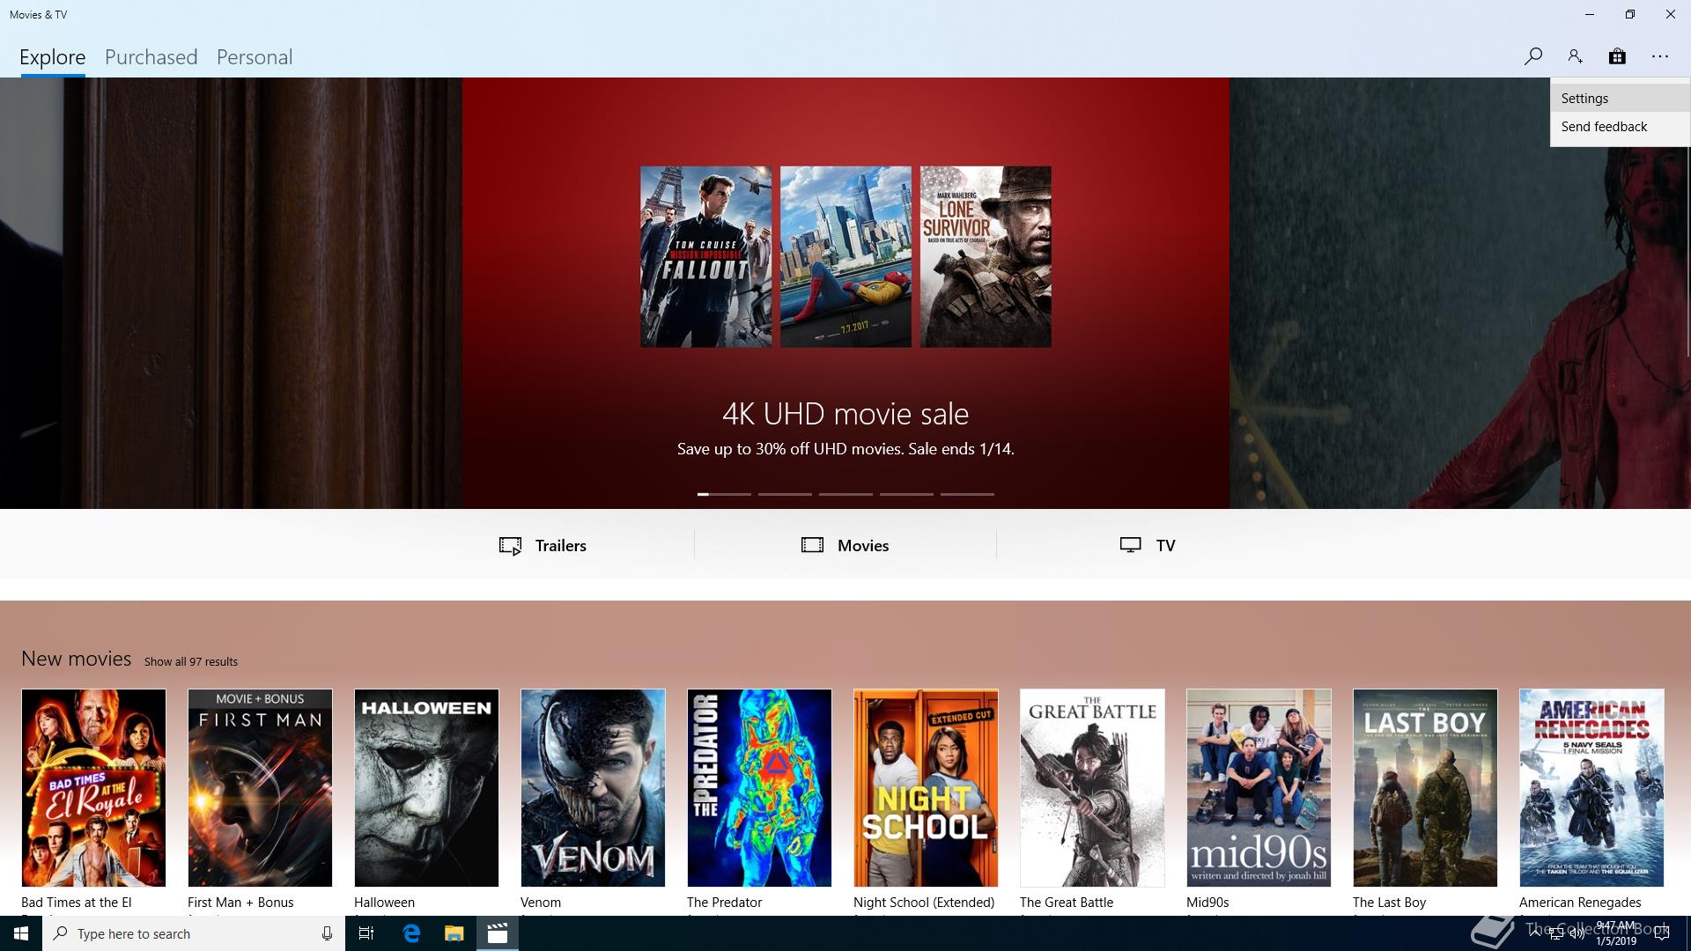Open the Mid90s movie poster
The height and width of the screenshot is (951, 1691).
coord(1259,788)
